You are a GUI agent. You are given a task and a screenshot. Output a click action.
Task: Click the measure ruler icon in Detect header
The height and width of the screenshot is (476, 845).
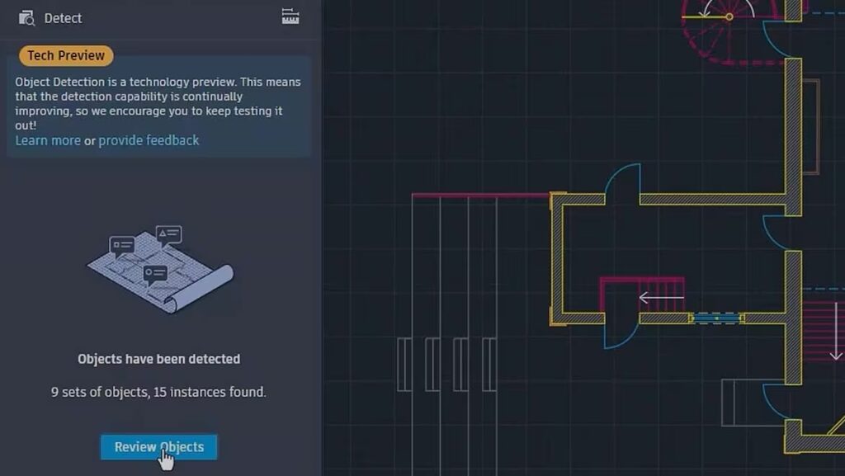click(290, 16)
